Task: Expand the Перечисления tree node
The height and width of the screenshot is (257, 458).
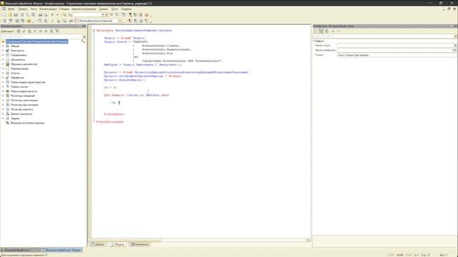Action: 3,69
